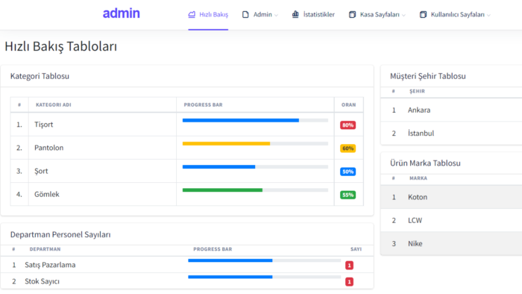Select Nike in brand table

[x=451, y=244]
